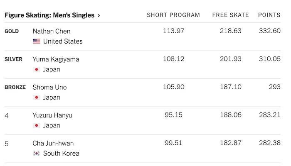291x166 pixels.
Task: Click Japan flag under Yuzuru Hanyu
Action: point(37,125)
